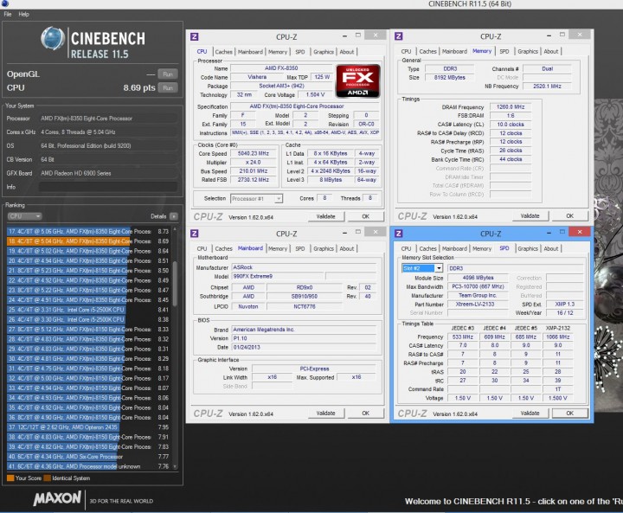Click OK in the Memory tab window
Viewport: 623px width, 513px height.
pos(569,215)
